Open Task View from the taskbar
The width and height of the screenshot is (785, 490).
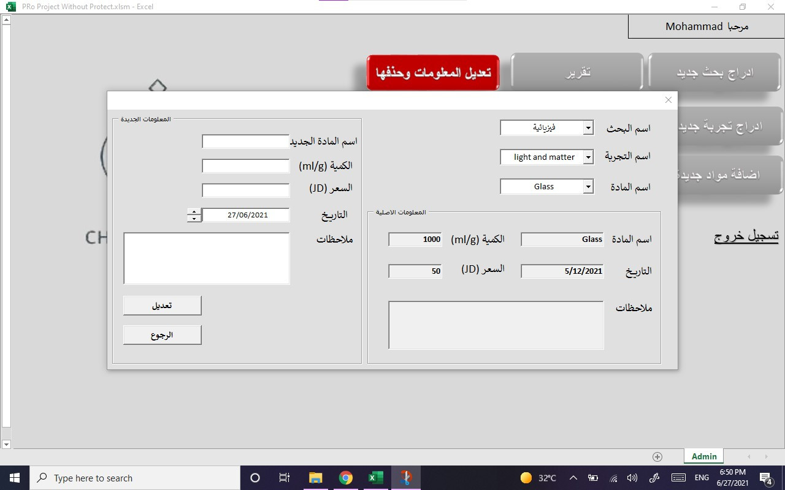click(284, 477)
